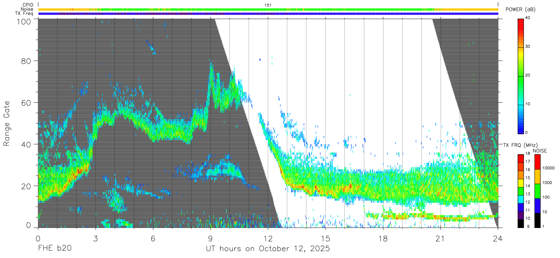Click the TX FRQ (MHz) legend title
The width and height of the screenshot is (560, 258).
pyautogui.click(x=520, y=145)
